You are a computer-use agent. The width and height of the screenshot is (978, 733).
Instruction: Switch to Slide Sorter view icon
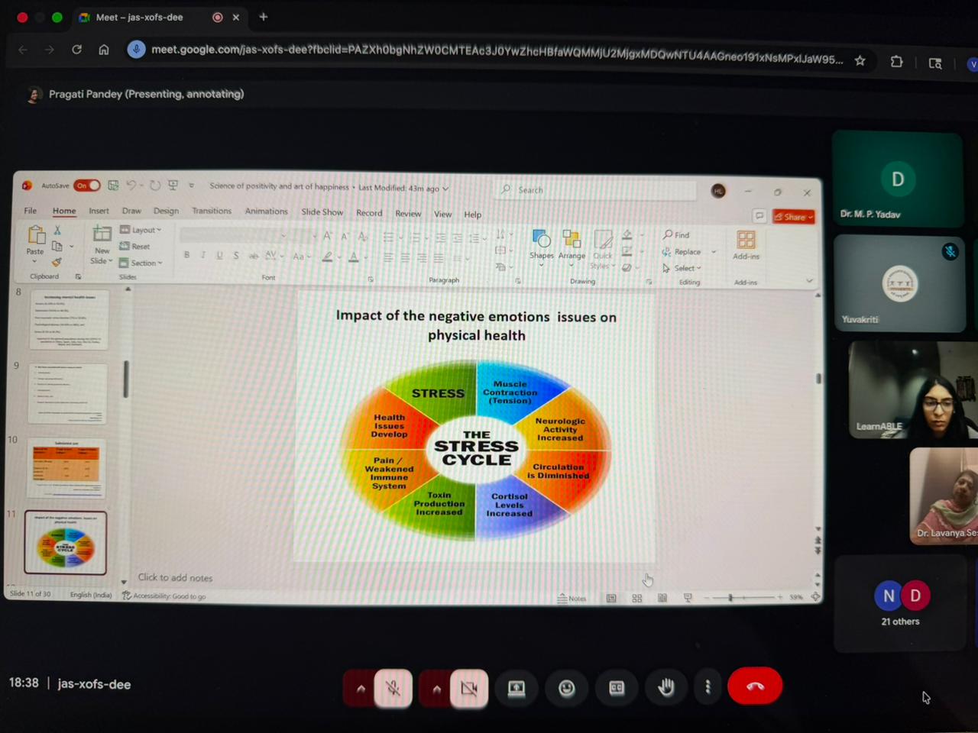pos(636,599)
